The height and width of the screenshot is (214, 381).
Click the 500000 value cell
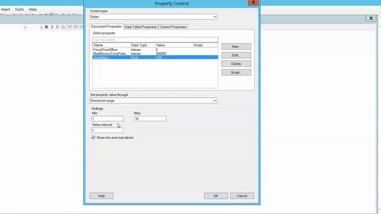pyautogui.click(x=161, y=53)
